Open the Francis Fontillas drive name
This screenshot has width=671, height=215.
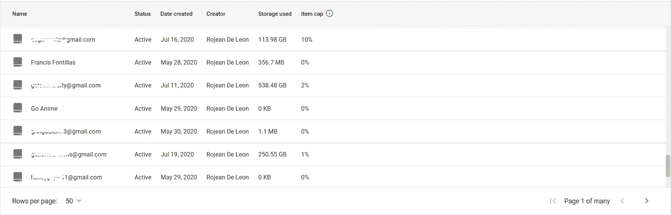point(53,62)
